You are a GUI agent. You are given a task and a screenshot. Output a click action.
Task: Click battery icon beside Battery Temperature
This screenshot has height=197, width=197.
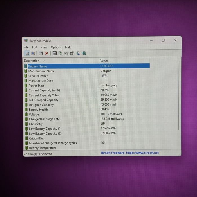26,148
